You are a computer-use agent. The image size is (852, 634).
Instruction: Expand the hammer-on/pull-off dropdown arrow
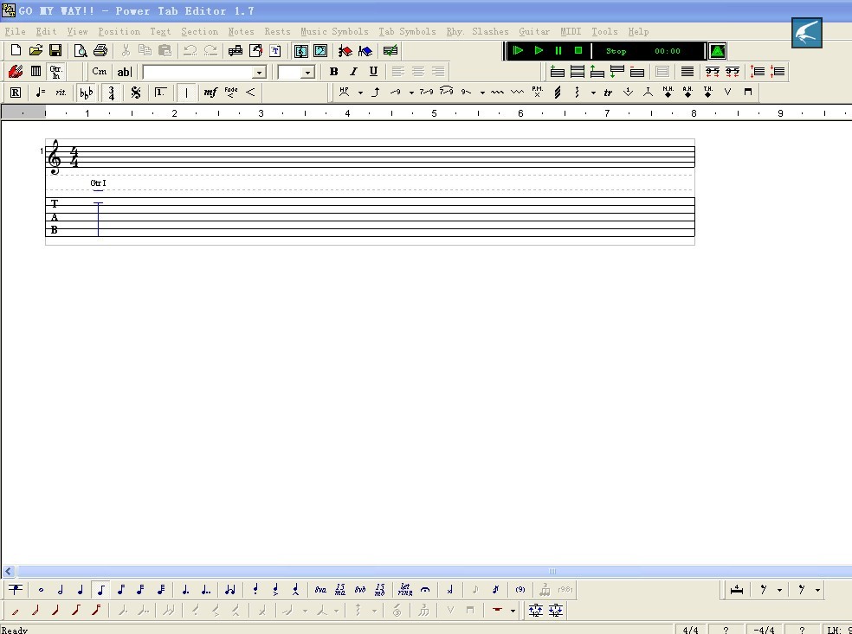pyautogui.click(x=360, y=93)
